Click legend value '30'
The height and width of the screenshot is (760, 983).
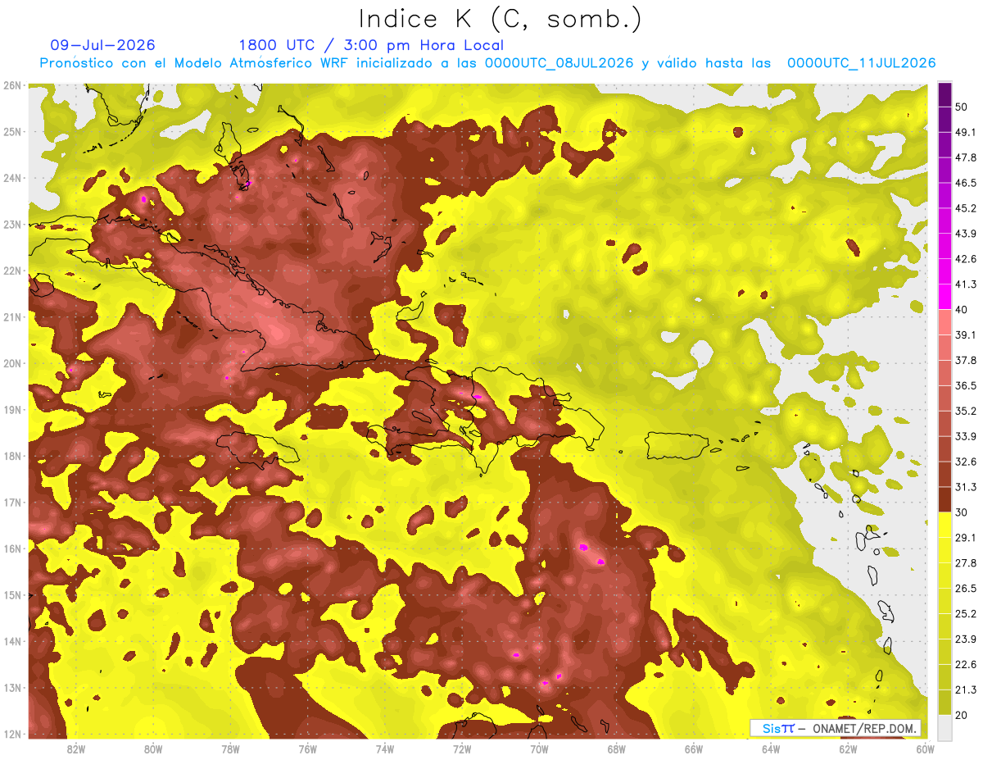[963, 512]
